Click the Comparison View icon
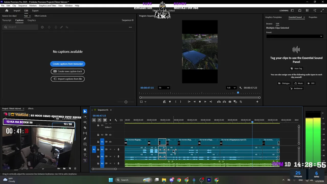The image size is (327, 184). point(235,102)
